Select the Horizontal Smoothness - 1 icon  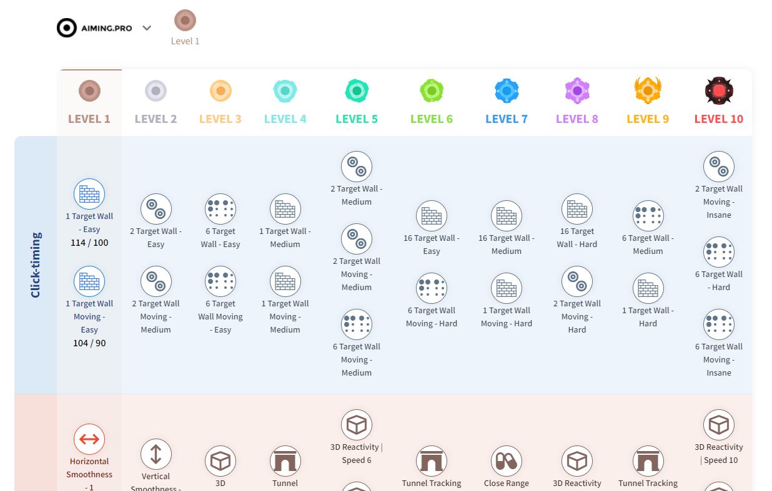coord(89,439)
